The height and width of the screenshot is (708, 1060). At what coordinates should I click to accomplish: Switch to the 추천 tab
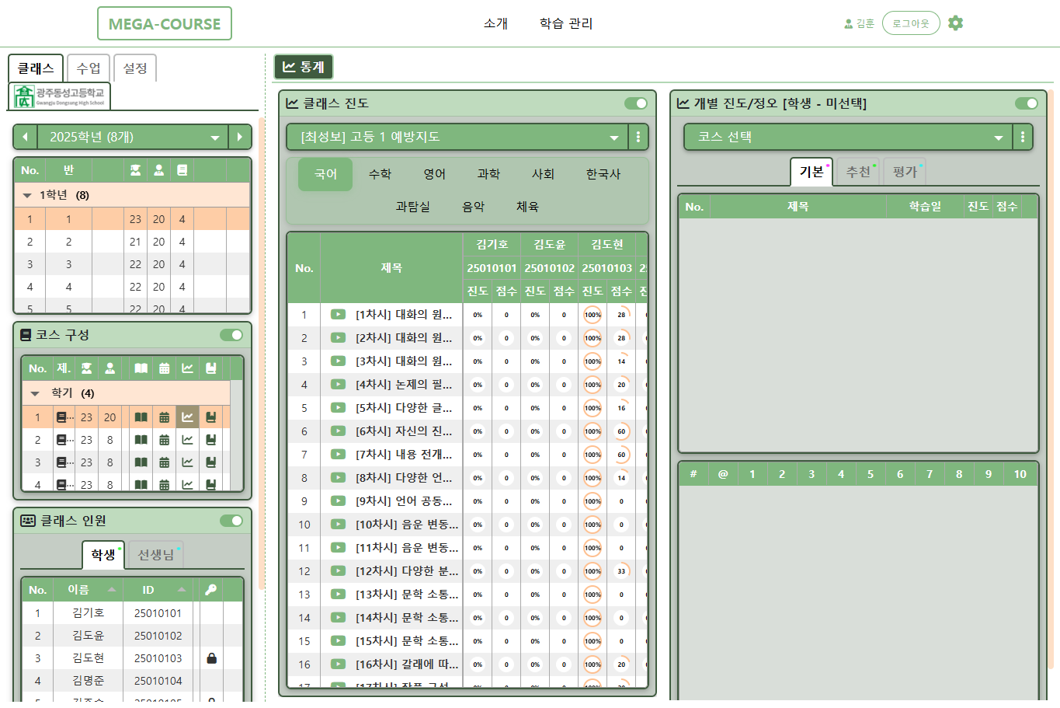tap(857, 171)
